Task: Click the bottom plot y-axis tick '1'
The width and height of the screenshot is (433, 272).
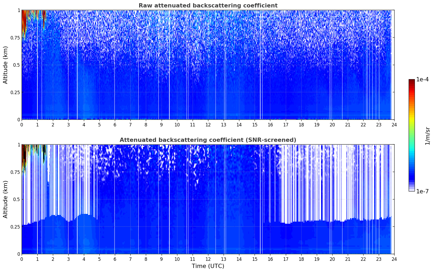Action: coord(19,145)
